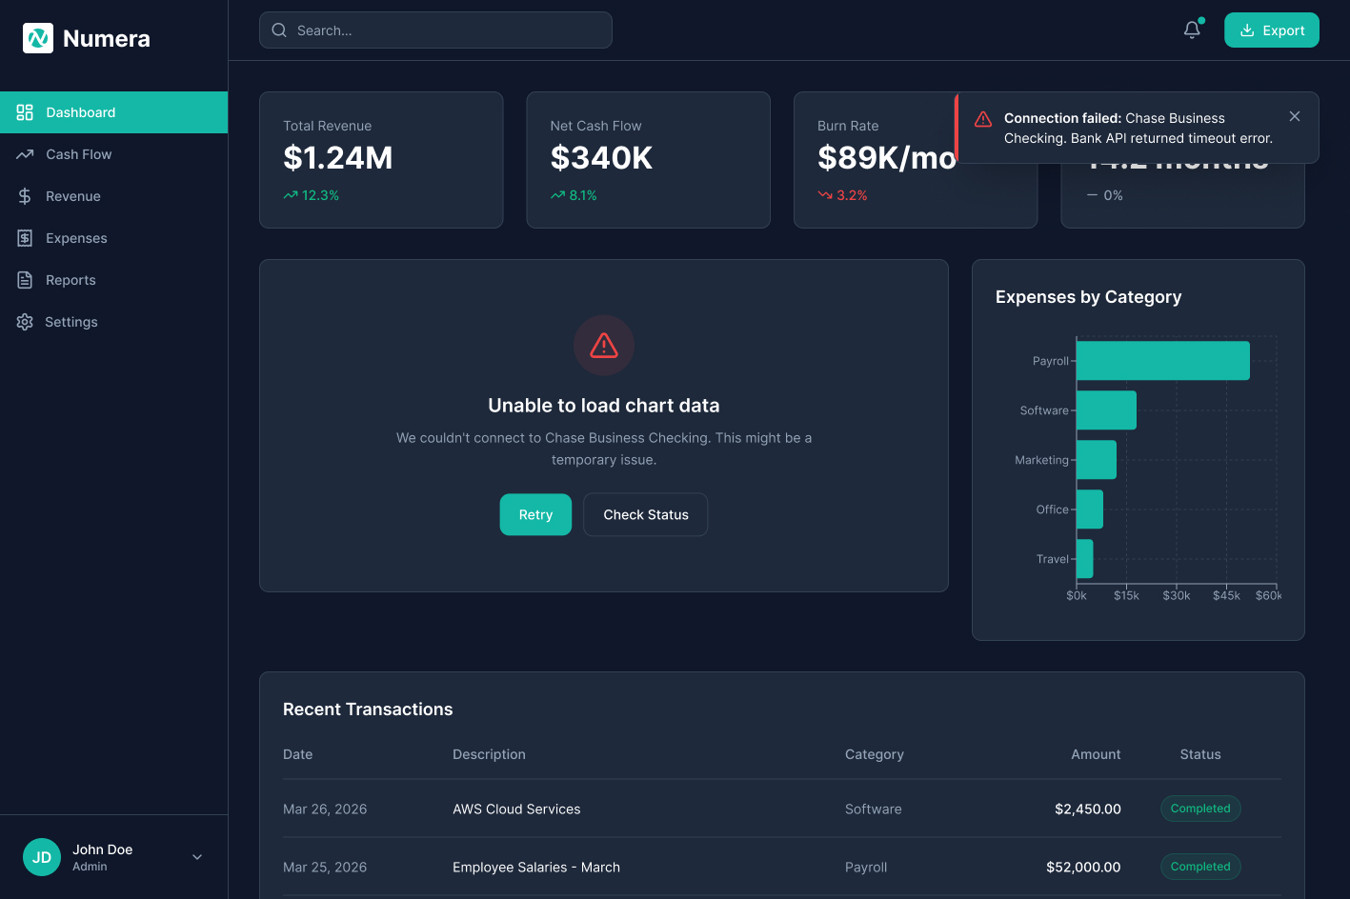The height and width of the screenshot is (899, 1350).
Task: Click the warning triangle above chart error
Action: tap(604, 345)
